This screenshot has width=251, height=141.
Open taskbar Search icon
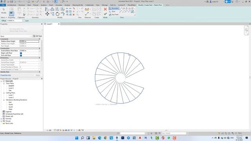[82, 138]
